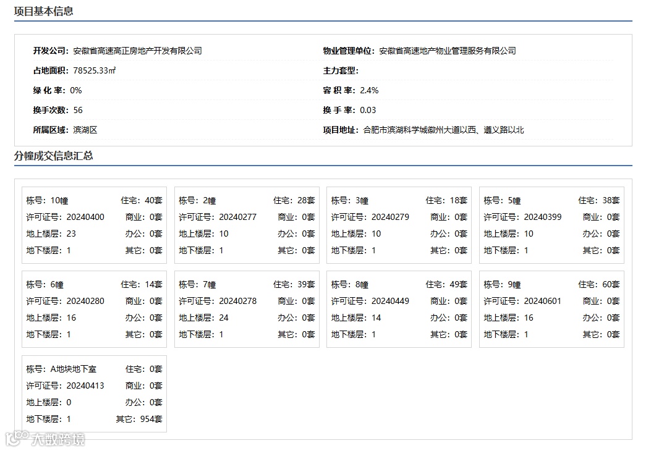Click the 主力套型 label

(x=341, y=70)
